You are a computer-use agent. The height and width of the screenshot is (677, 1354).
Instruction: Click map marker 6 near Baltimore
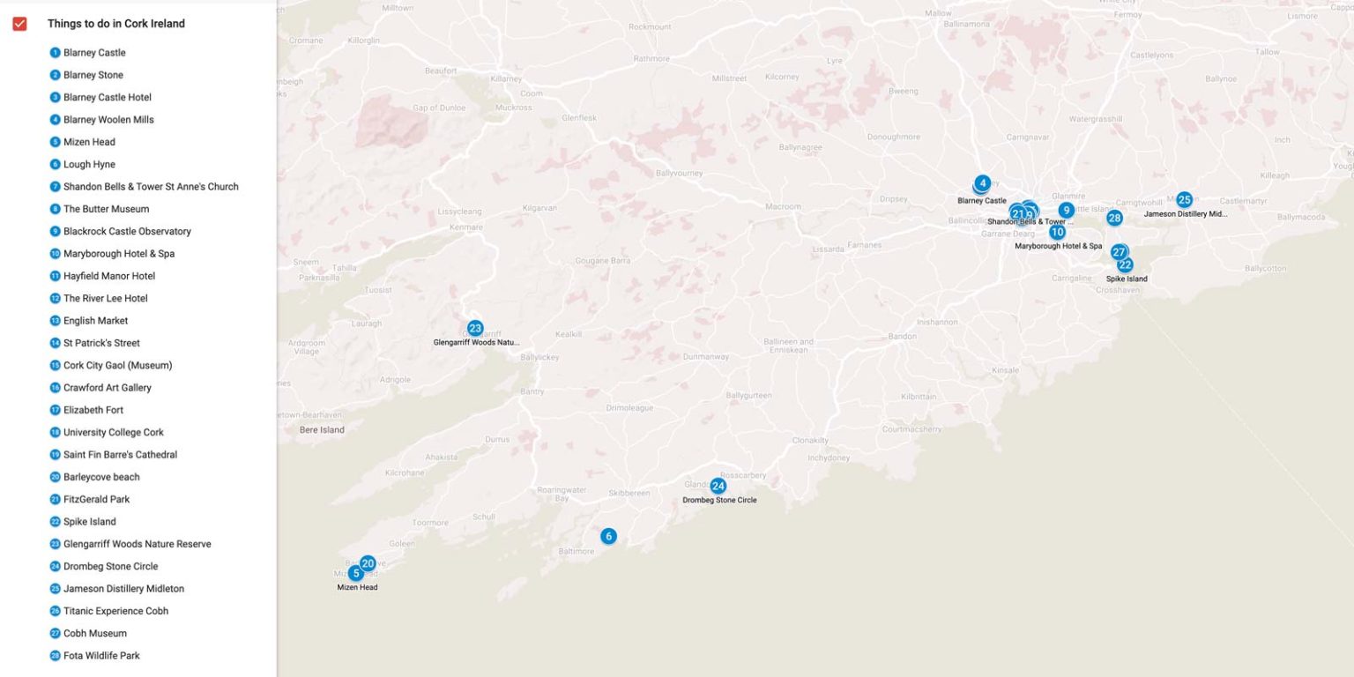click(x=608, y=536)
